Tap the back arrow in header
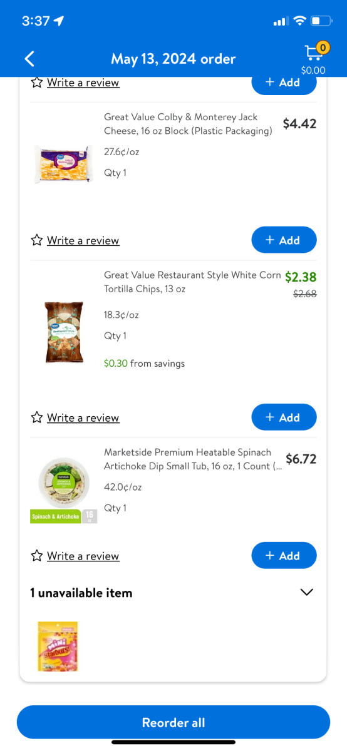Image resolution: width=347 pixels, height=751 pixels. click(x=29, y=59)
